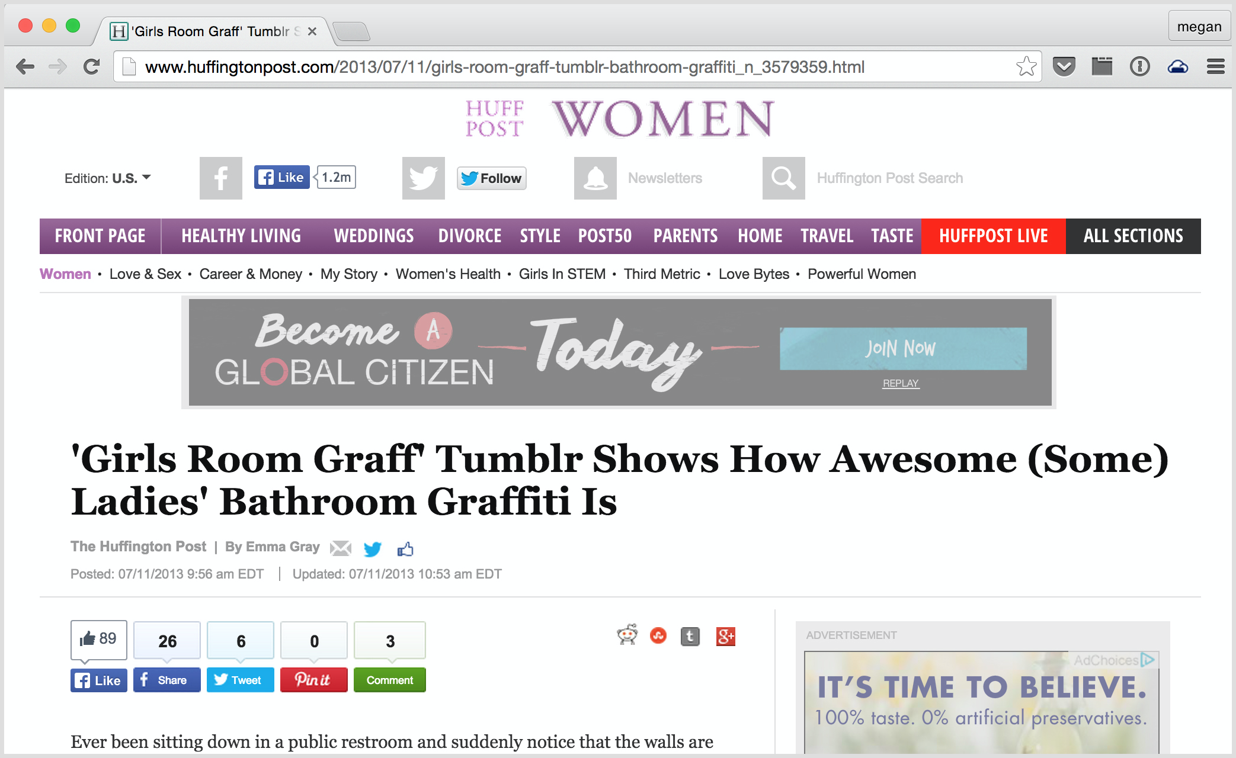1236x758 pixels.
Task: Open the Chrome hamburger menu
Action: tap(1216, 66)
